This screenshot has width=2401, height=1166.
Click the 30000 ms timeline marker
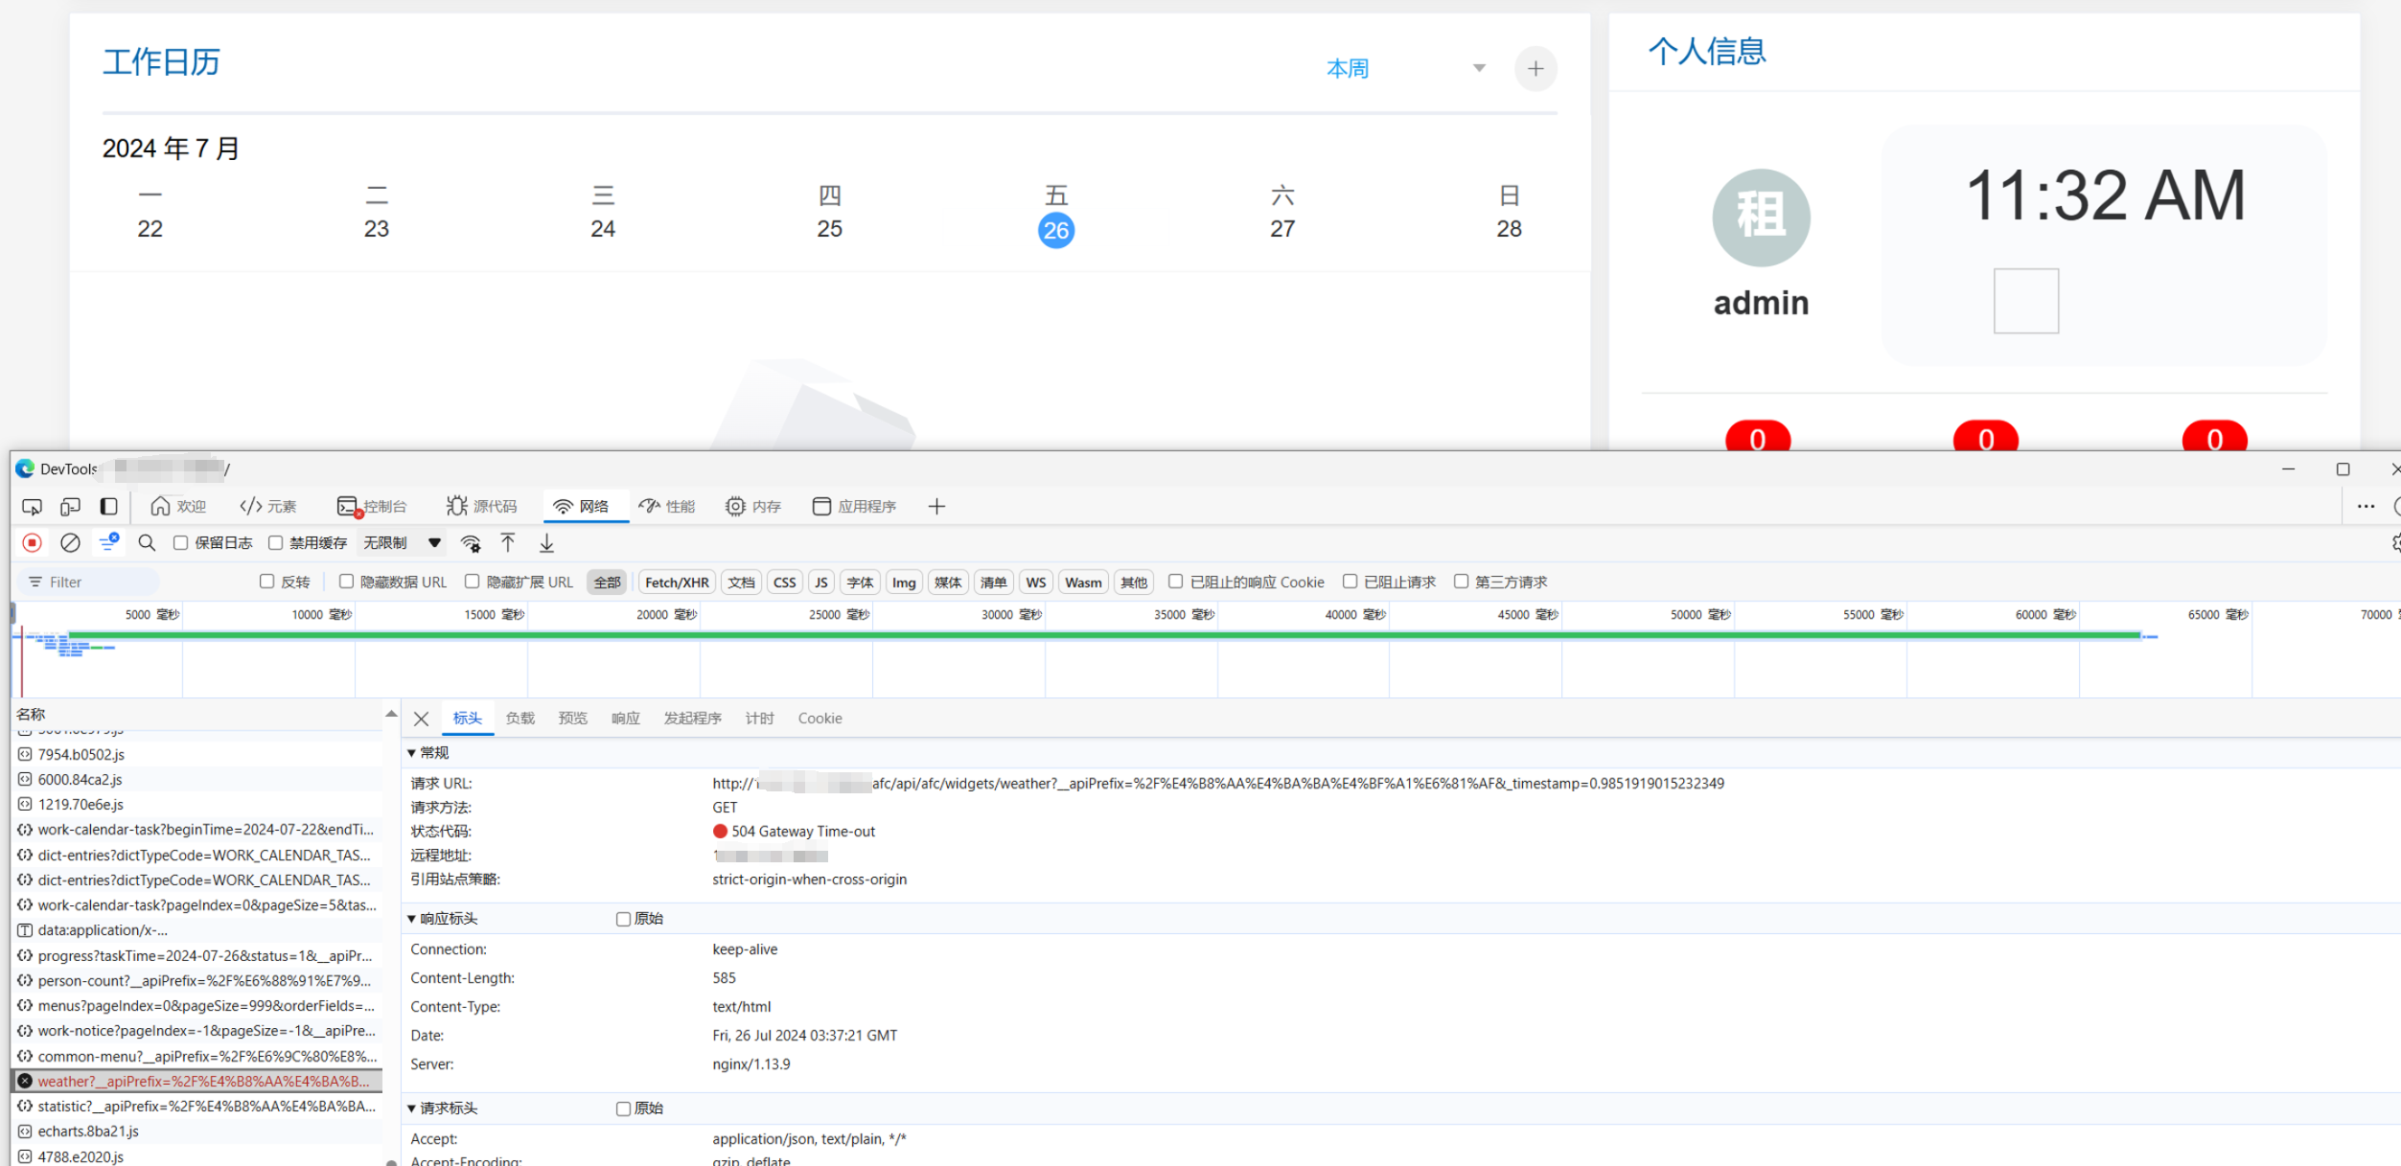(1011, 615)
